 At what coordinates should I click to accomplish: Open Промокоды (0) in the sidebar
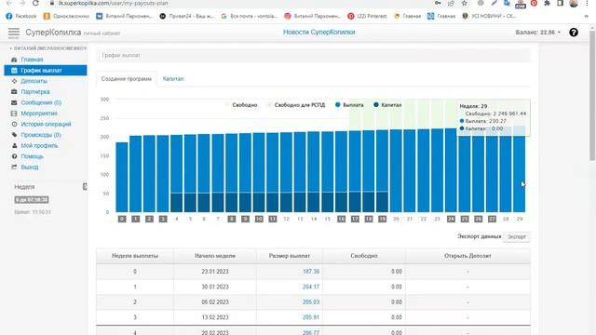[41, 135]
